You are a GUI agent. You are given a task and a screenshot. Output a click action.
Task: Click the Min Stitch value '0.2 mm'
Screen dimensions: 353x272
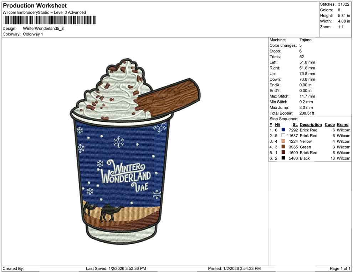coord(306,102)
